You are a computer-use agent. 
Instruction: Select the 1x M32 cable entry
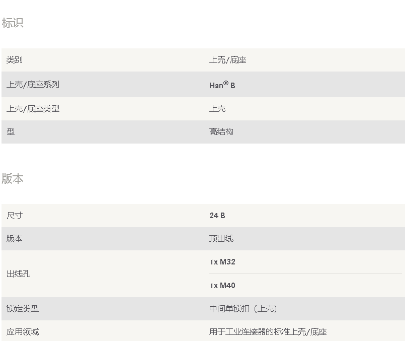(x=222, y=262)
